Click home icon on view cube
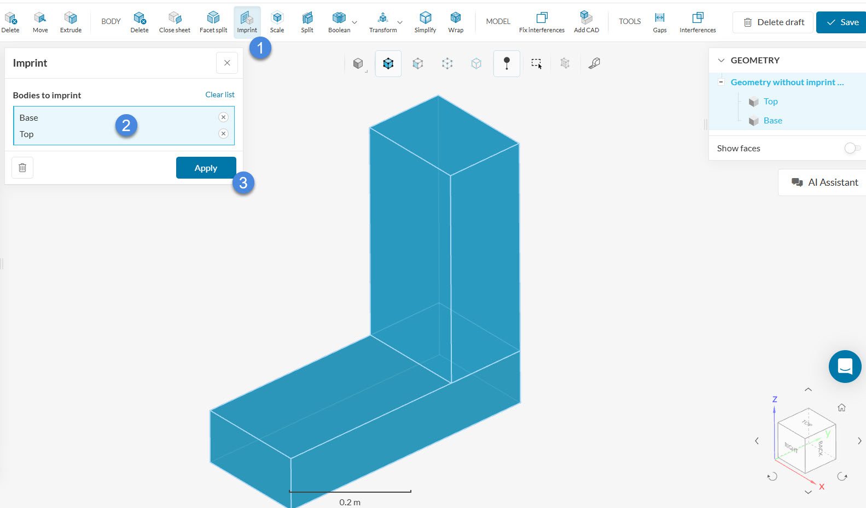The image size is (866, 508). (x=841, y=407)
